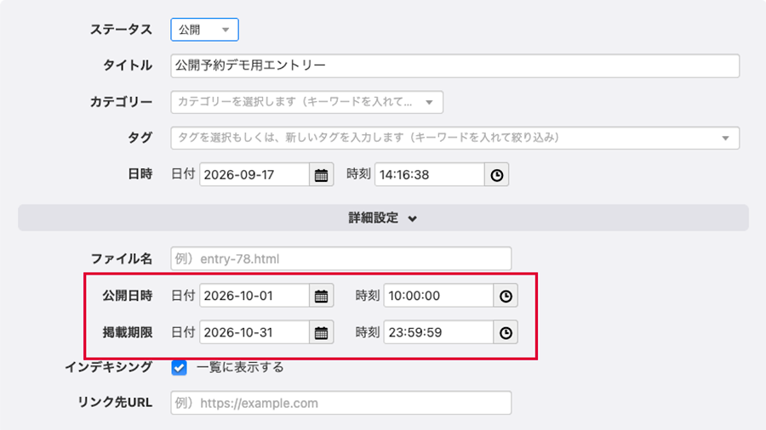766x430 pixels.
Task: Click 公開日時 time field 10:00:00
Action: (438, 296)
